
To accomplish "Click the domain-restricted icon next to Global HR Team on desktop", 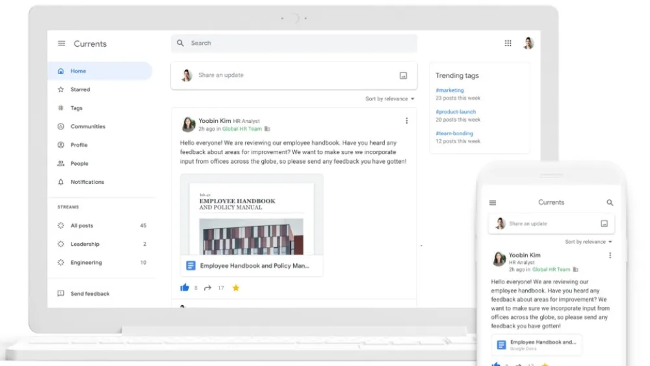I will pos(267,129).
